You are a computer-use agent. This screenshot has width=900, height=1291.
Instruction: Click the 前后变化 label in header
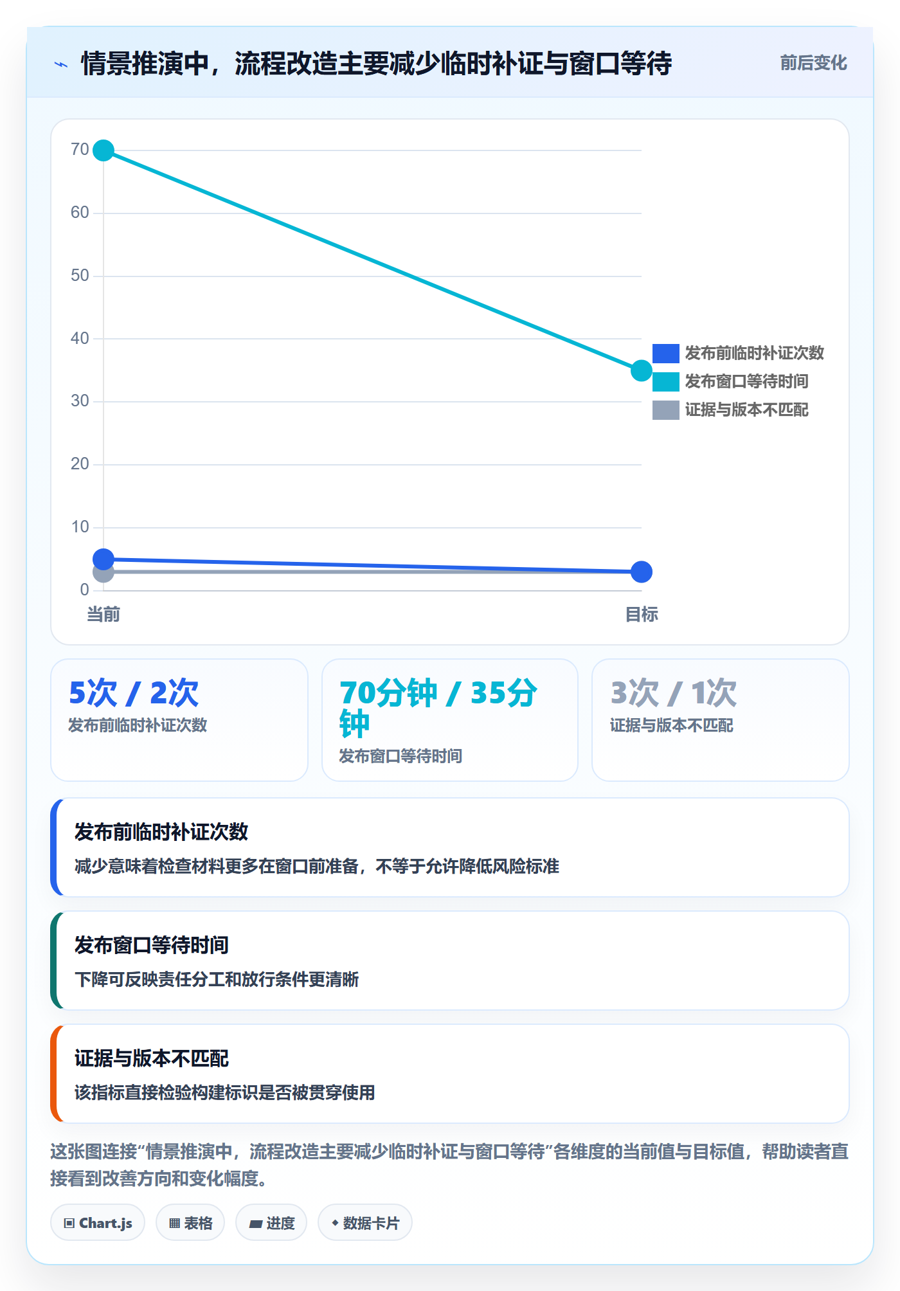click(813, 62)
